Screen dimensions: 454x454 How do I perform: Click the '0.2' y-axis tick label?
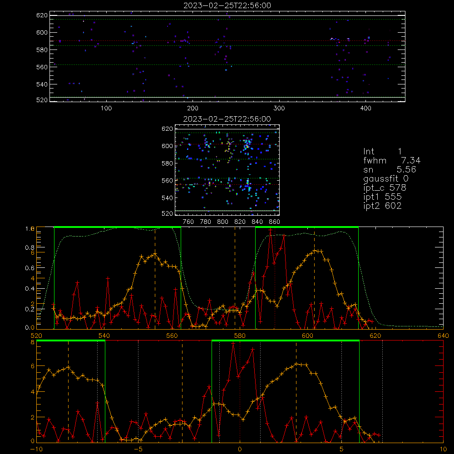pyautogui.click(x=30, y=309)
